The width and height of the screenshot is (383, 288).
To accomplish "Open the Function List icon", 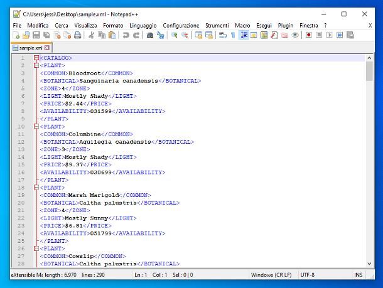I will point(274,35).
